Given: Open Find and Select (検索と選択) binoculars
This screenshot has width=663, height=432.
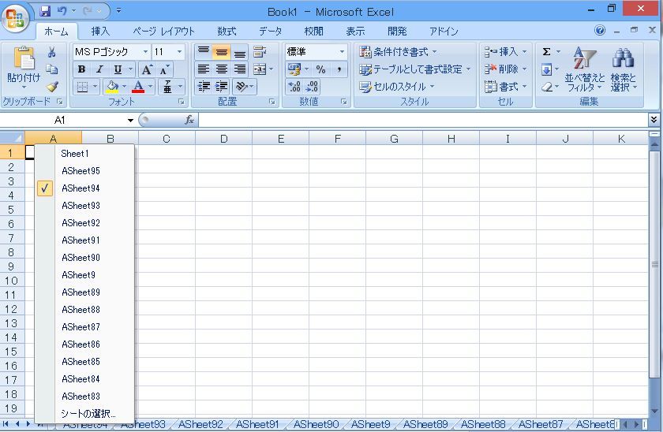Looking at the screenshot, I should coord(624,69).
